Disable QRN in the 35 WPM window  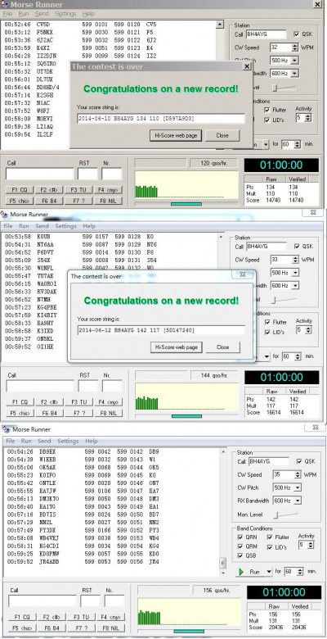(x=240, y=537)
